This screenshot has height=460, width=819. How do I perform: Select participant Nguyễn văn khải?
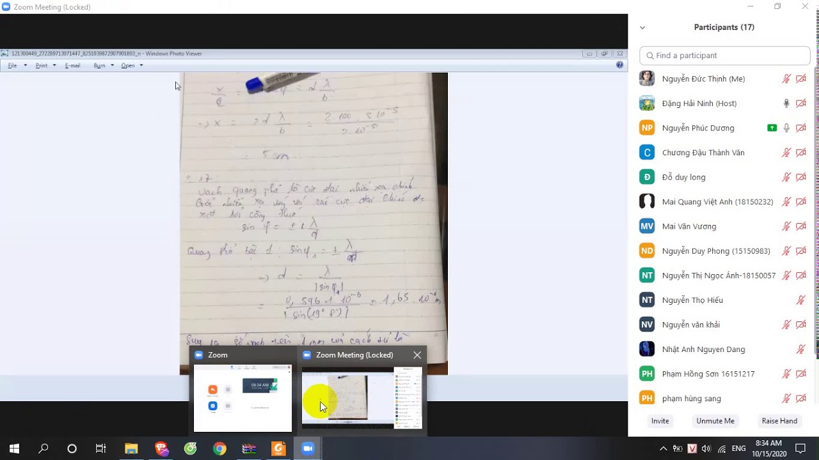(724, 325)
